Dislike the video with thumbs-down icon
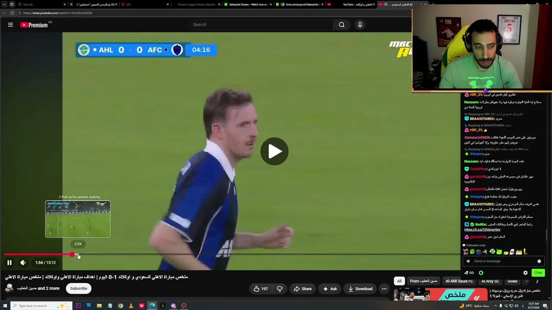The image size is (552, 310). tap(279, 289)
